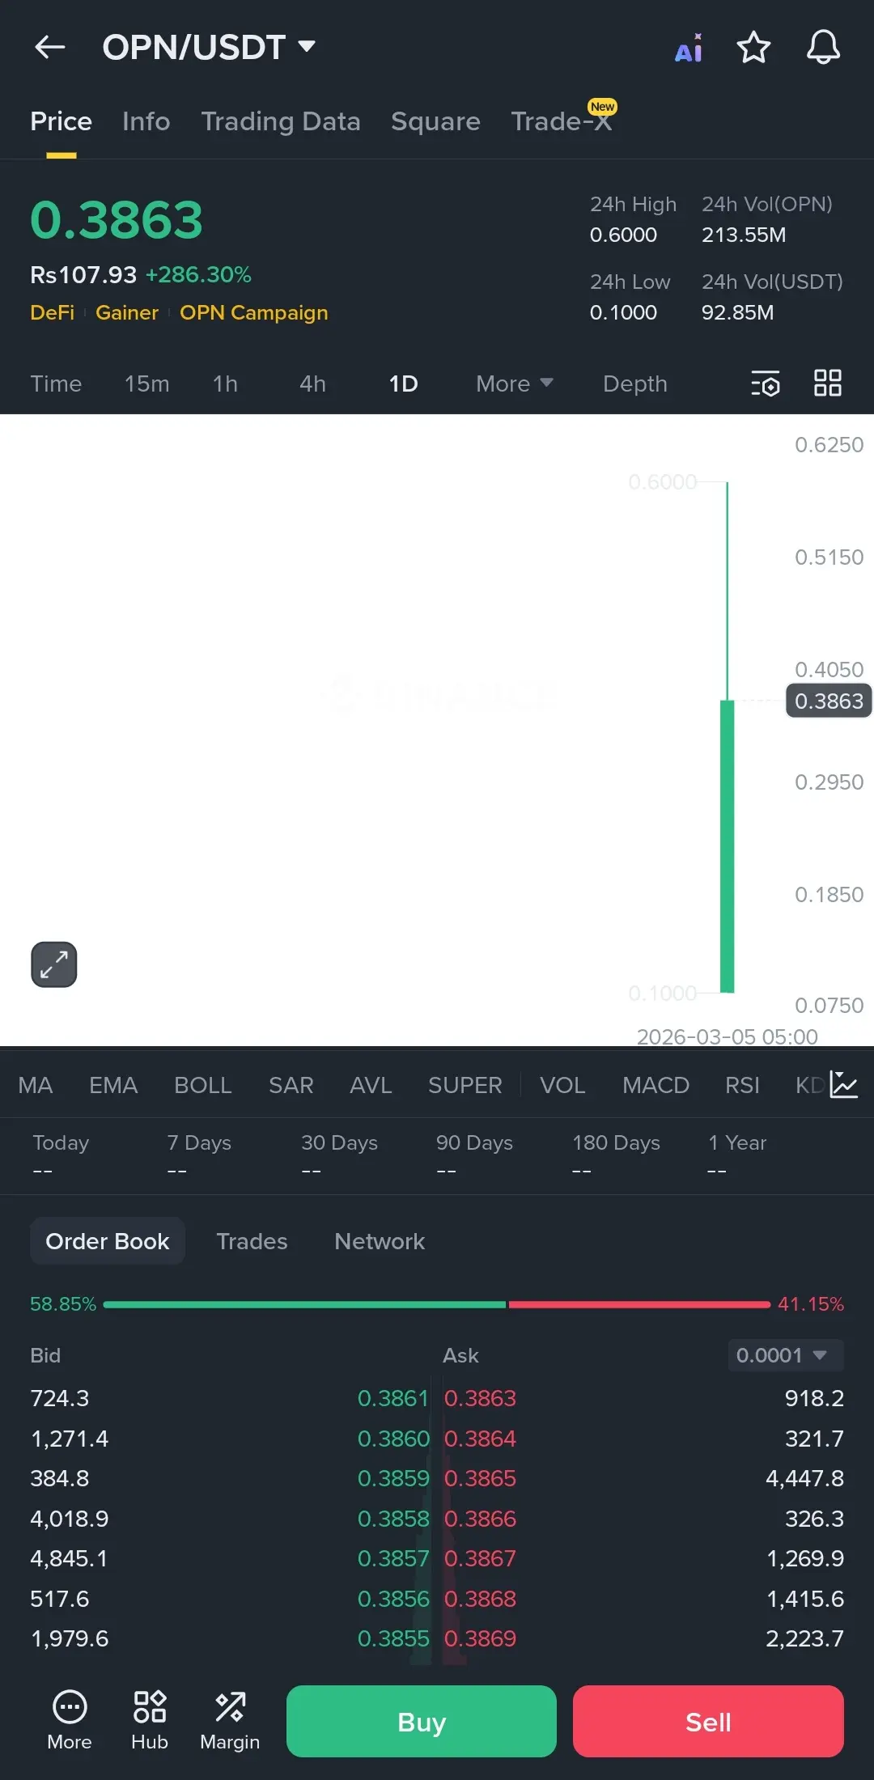Open the multi-chart grid layout icon
This screenshot has width=874, height=1780.
(x=828, y=383)
